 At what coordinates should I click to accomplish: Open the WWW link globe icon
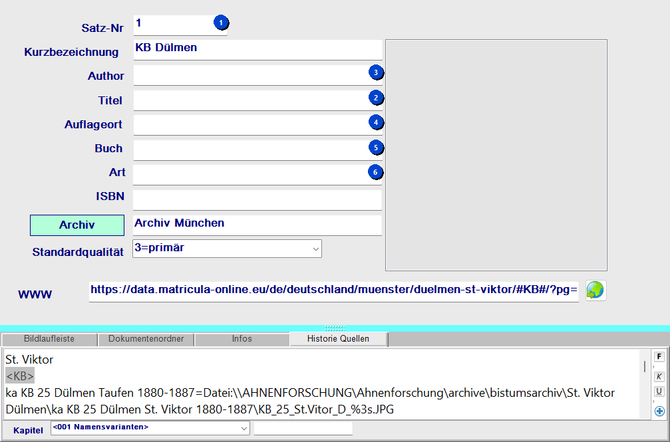[x=595, y=290]
